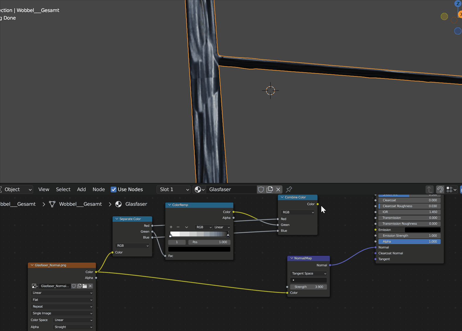The width and height of the screenshot is (462, 331).
Task: Collapse the Normal Map node
Action: coord(292,258)
